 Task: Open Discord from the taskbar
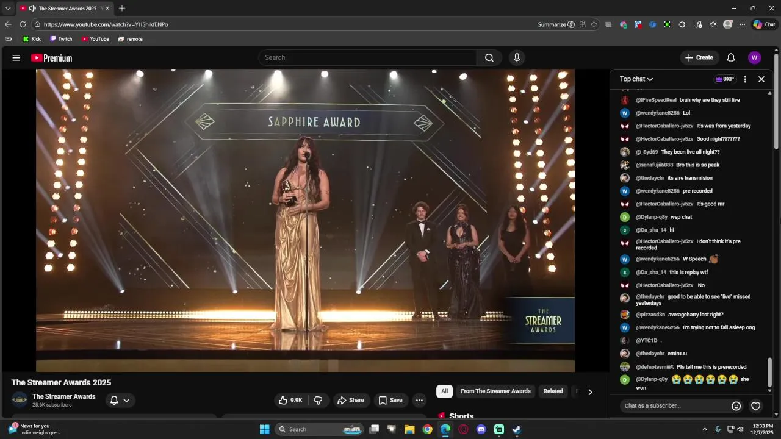click(481, 429)
